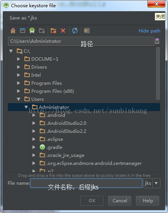The height and width of the screenshot is (213, 168).
Task: Toggle show hidden files and directories
Action: coord(87,31)
